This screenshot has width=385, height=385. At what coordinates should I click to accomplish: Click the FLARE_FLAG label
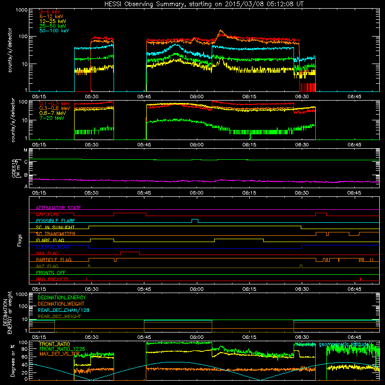[50, 240]
